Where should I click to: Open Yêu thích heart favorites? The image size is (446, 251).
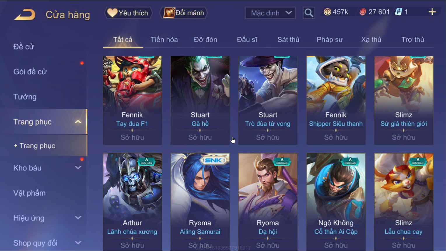click(128, 13)
